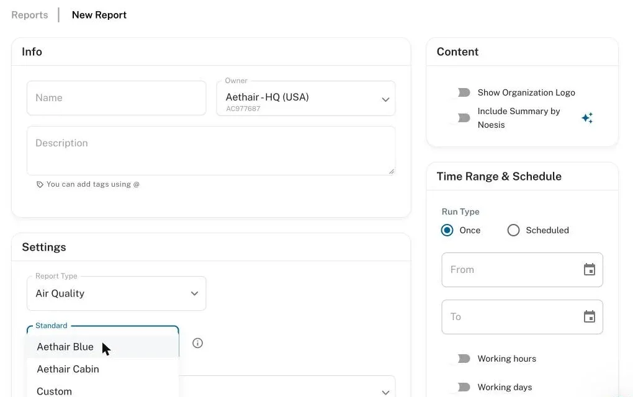Go back to Reports
Image resolution: width=633 pixels, height=397 pixels.
point(29,15)
